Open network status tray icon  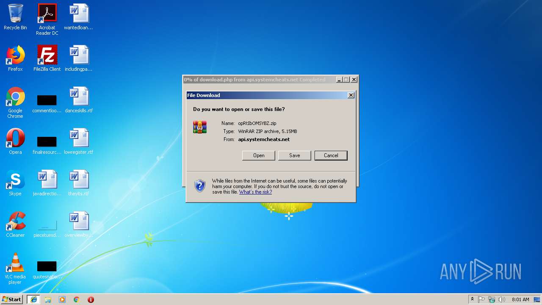click(492, 299)
